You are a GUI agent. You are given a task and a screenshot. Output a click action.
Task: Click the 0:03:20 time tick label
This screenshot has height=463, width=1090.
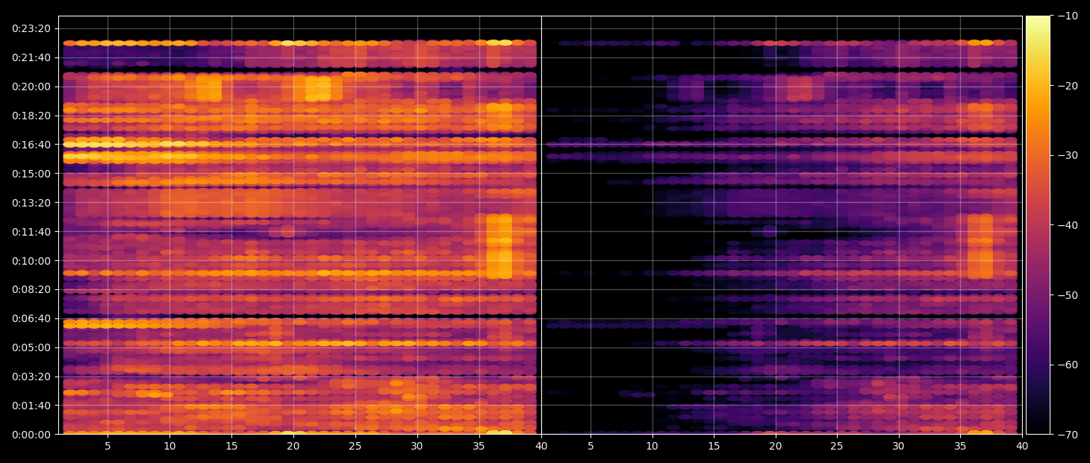(x=31, y=377)
